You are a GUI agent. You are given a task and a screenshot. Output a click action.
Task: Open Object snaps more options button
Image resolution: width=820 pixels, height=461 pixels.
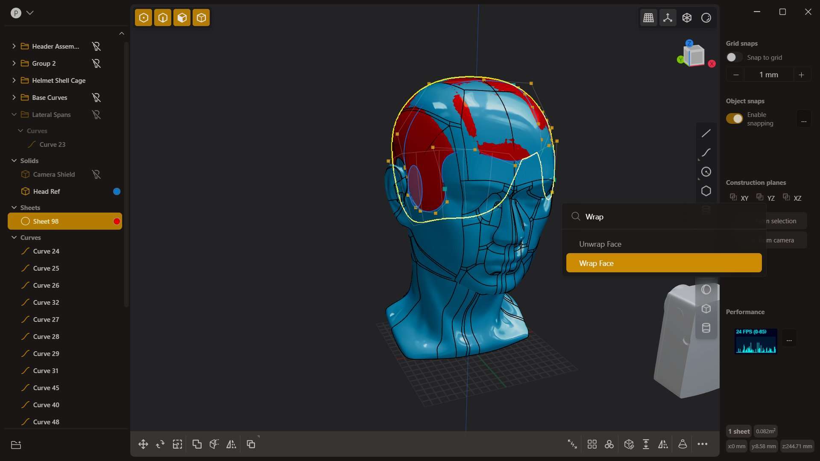tap(803, 119)
